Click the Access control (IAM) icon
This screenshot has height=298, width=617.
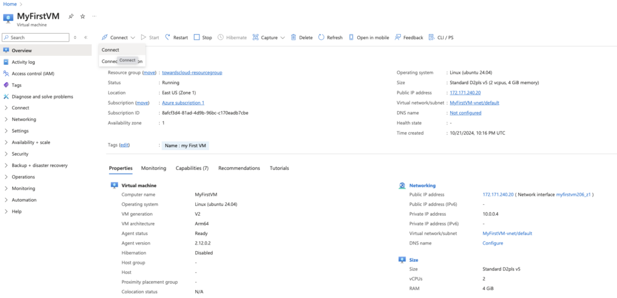point(6,73)
